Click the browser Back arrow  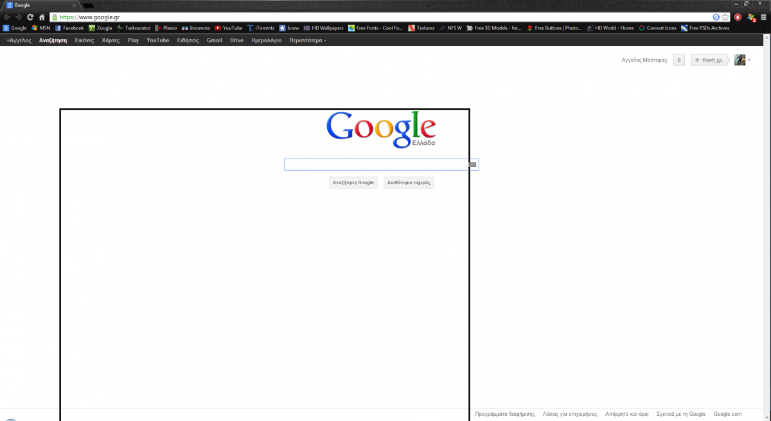click(7, 17)
